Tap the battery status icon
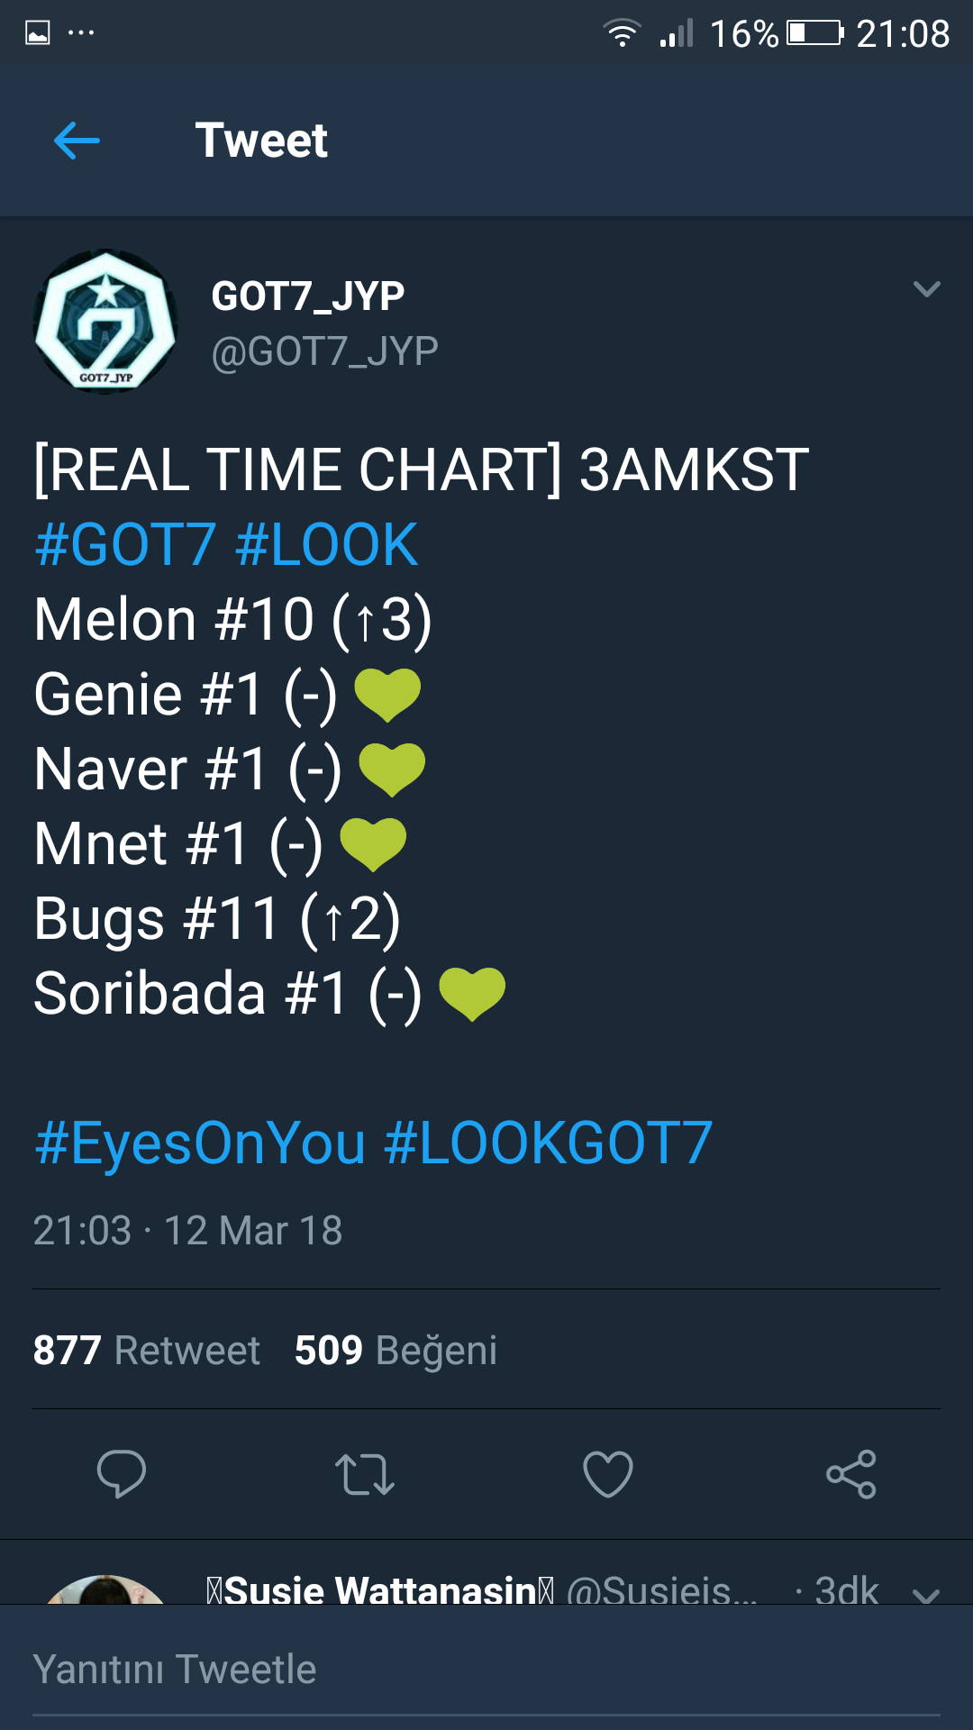The image size is (973, 1730). click(x=815, y=34)
